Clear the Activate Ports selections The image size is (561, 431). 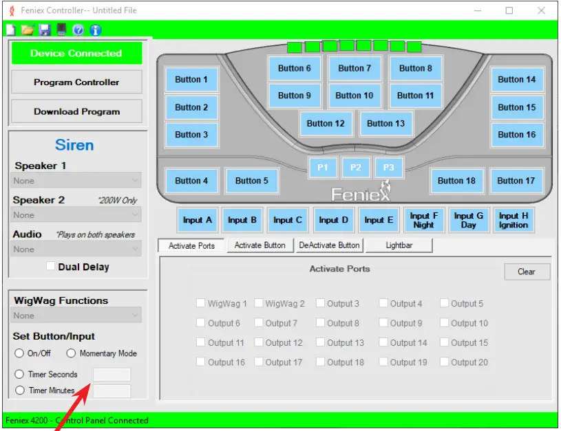point(527,272)
